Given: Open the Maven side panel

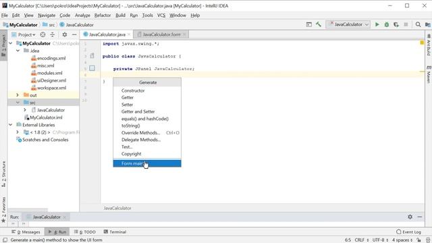Looking at the screenshot, I should coord(429,74).
